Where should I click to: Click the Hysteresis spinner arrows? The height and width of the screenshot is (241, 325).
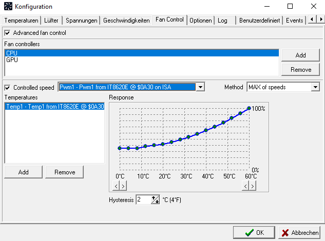point(155,199)
